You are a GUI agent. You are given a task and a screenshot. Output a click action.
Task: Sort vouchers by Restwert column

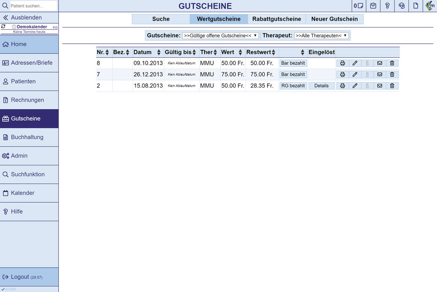tap(274, 53)
